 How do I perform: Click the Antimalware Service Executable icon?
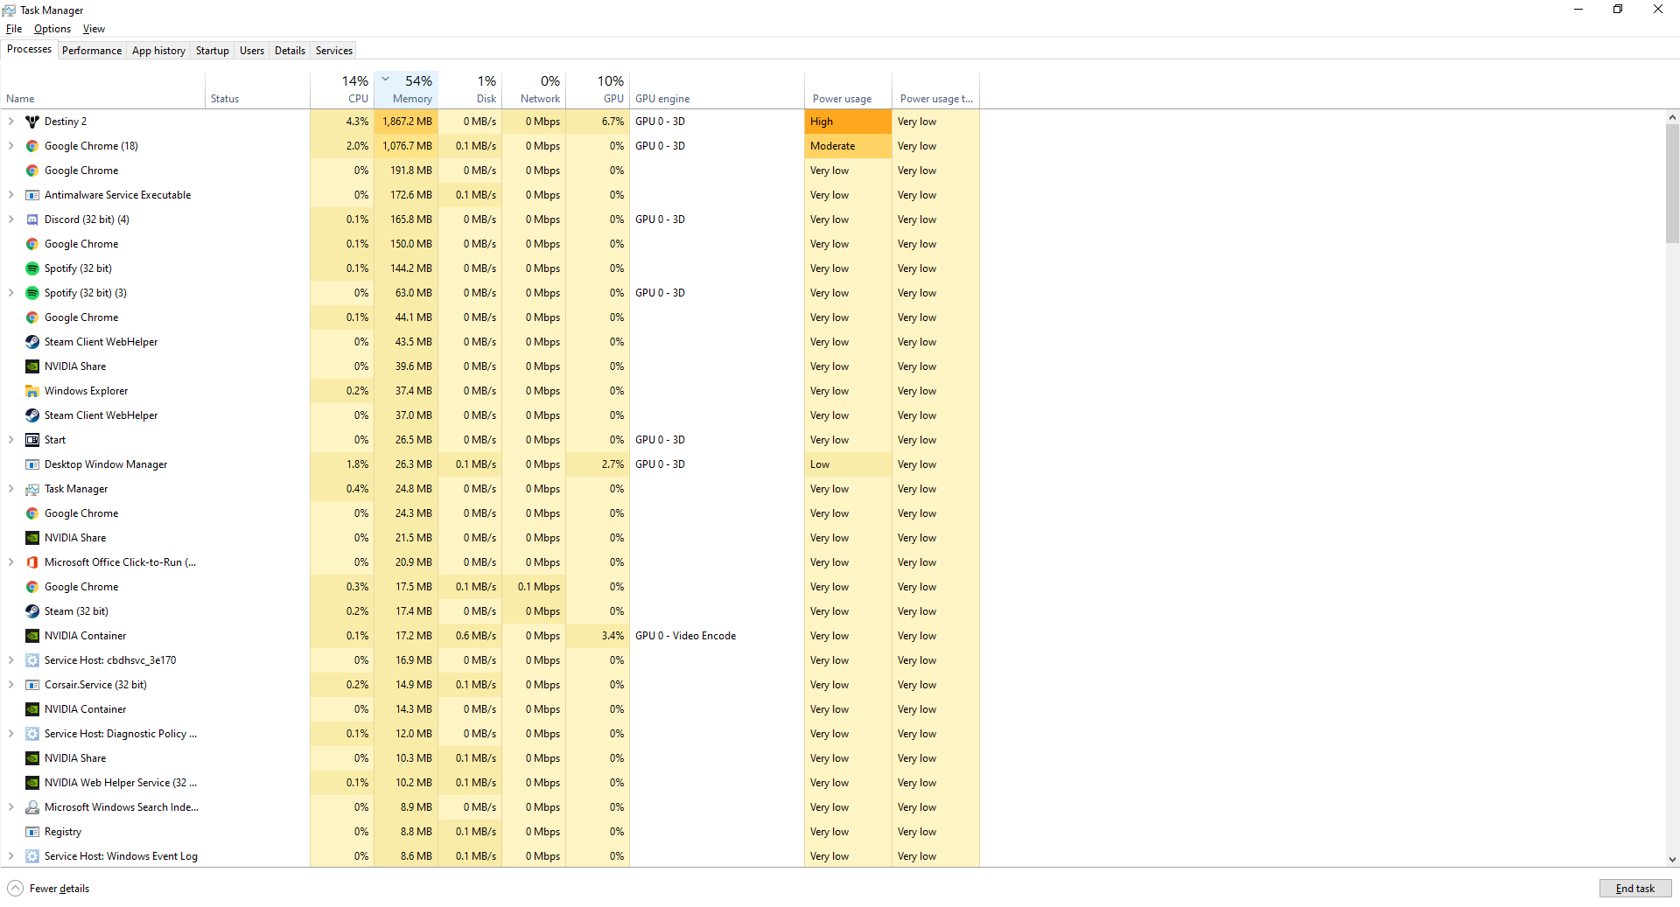[x=32, y=195]
